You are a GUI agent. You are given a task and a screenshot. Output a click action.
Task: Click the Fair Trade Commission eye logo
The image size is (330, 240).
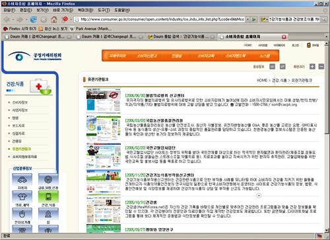(19, 56)
